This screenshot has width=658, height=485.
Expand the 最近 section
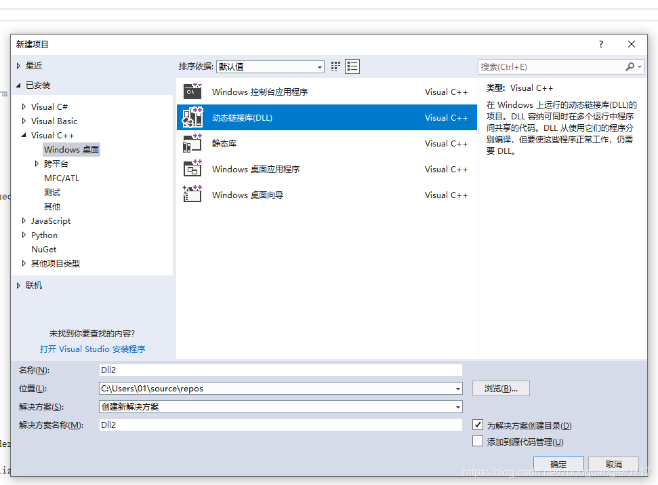18,66
